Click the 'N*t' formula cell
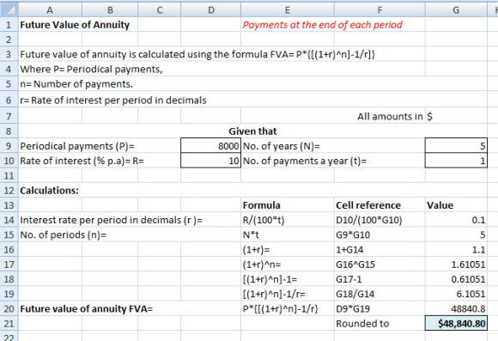 pos(288,234)
